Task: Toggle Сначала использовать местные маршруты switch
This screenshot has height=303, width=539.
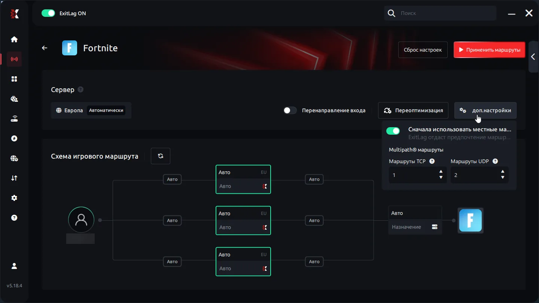Action: pyautogui.click(x=393, y=131)
